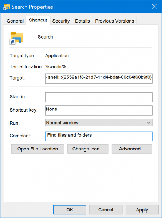Viewport: 162px width, 218px height.
Task: Click Open File Location button
Action: coord(38,149)
